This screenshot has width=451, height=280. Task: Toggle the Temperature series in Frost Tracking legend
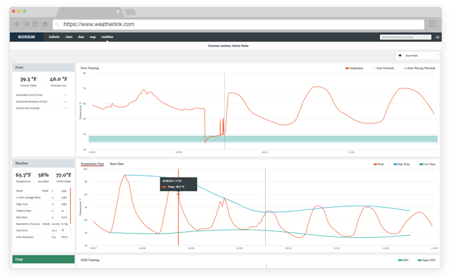tap(354, 68)
